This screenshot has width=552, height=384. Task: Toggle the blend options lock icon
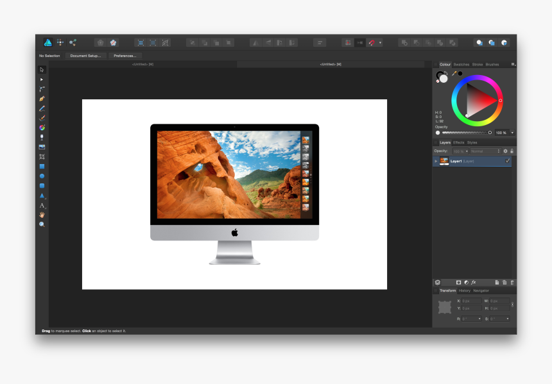coord(512,151)
